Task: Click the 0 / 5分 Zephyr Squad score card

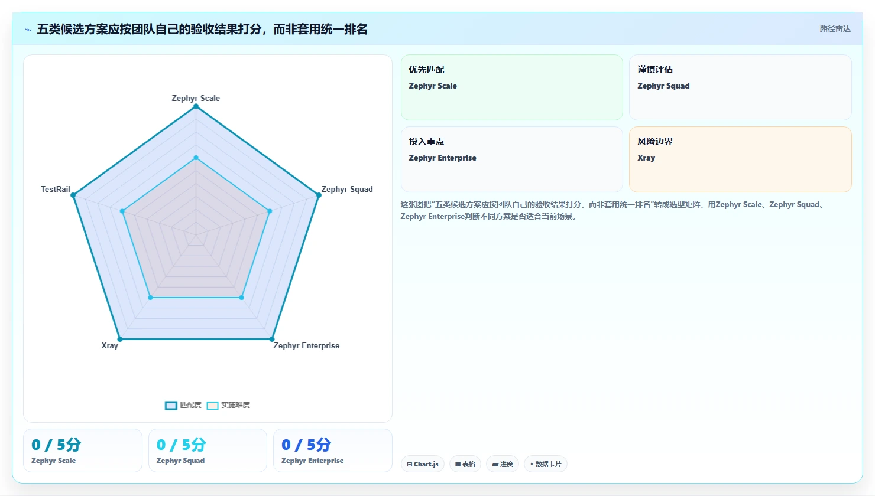Action: click(x=208, y=451)
